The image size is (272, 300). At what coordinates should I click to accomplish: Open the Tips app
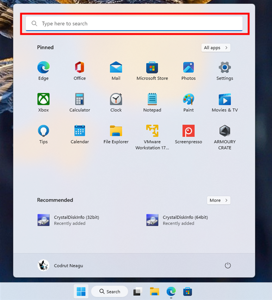[43, 134]
